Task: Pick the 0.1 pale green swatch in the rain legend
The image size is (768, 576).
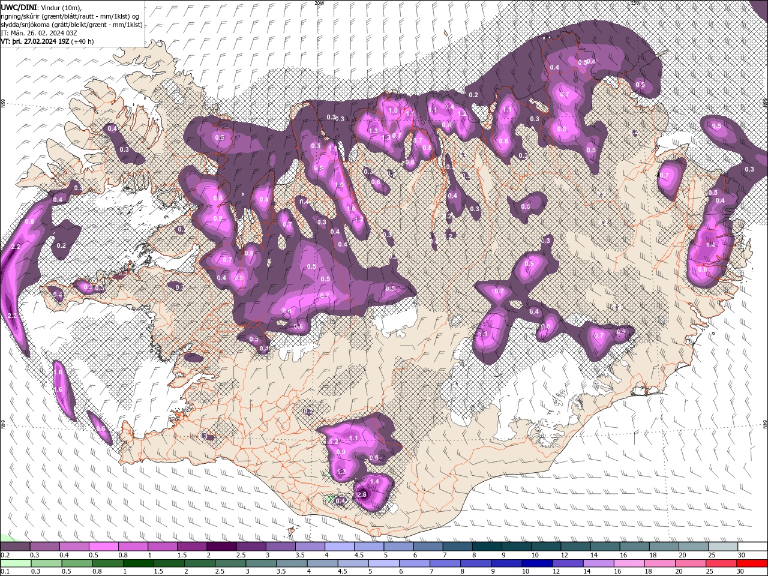Action: pyautogui.click(x=16, y=563)
